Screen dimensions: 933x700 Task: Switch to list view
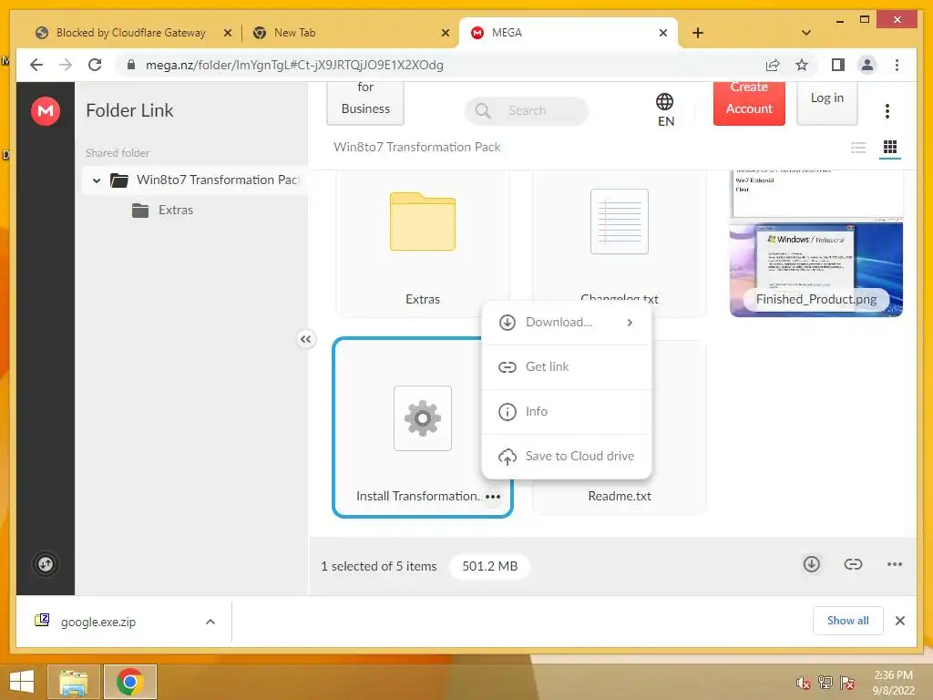point(858,147)
